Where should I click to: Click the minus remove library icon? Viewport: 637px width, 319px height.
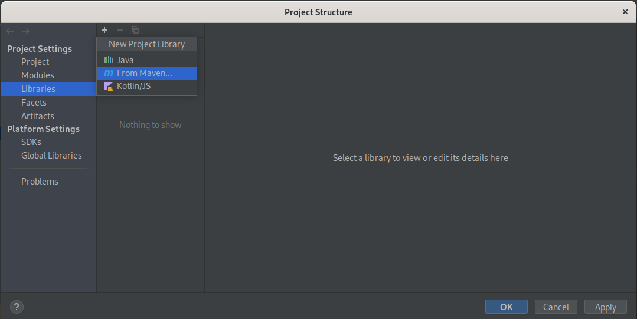[119, 30]
